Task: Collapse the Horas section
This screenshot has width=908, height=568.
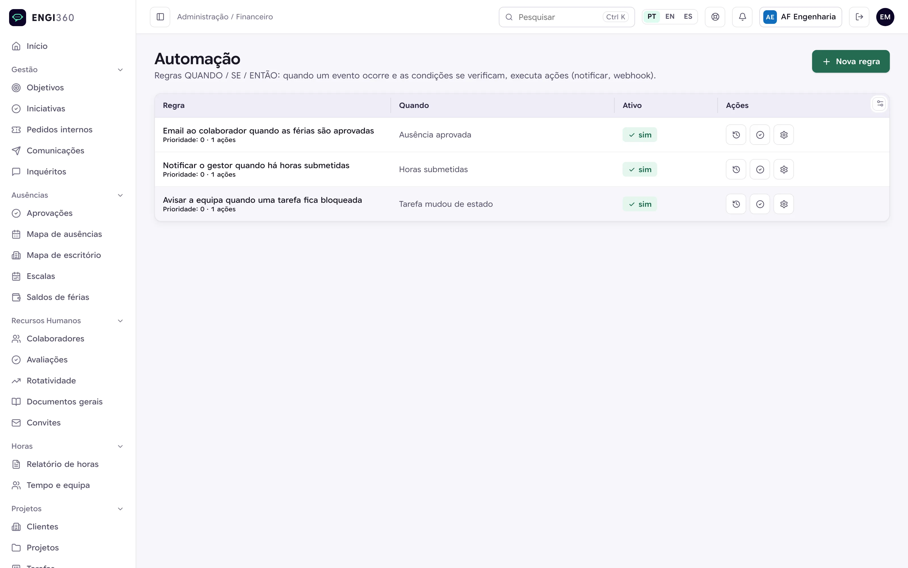Action: (68, 446)
